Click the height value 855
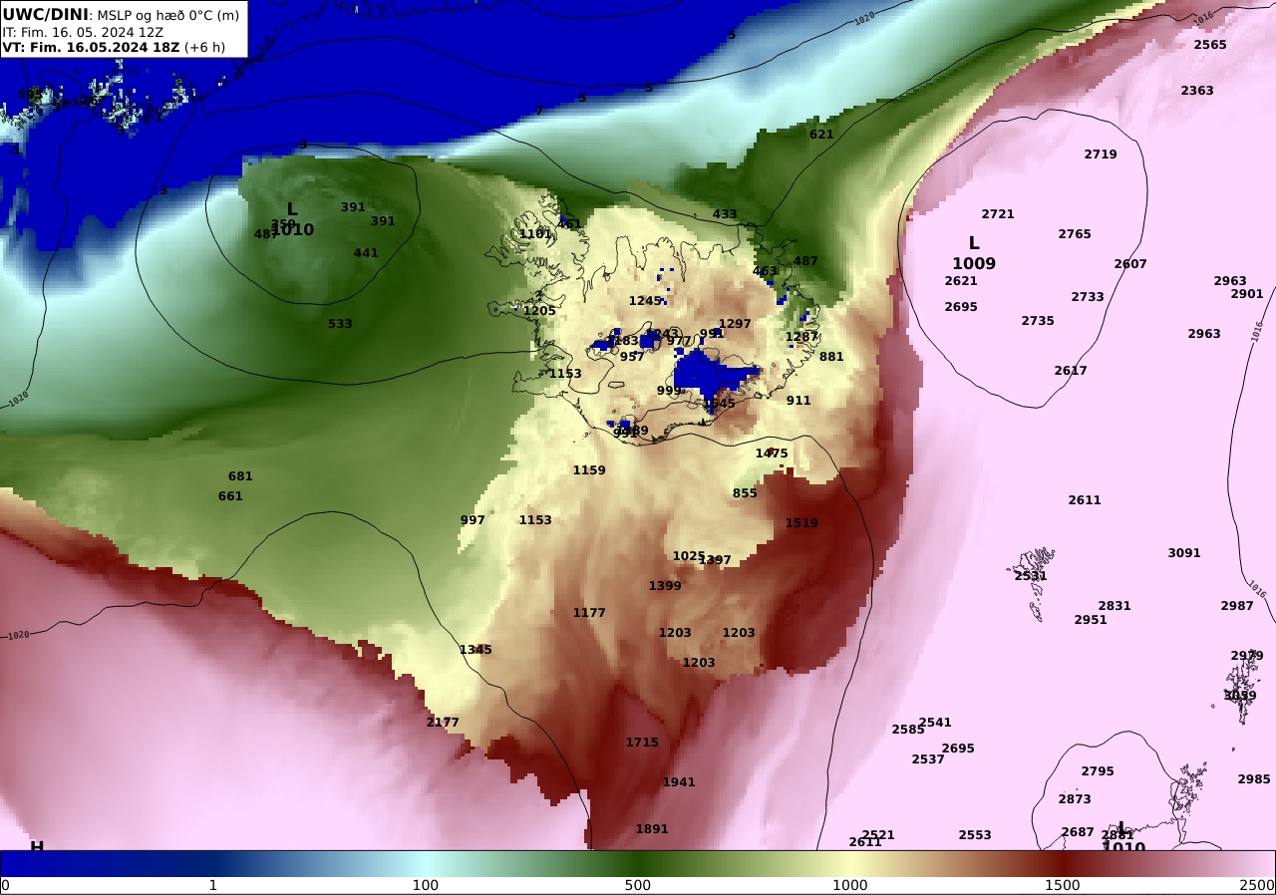This screenshot has height=895, width=1276. (x=745, y=493)
